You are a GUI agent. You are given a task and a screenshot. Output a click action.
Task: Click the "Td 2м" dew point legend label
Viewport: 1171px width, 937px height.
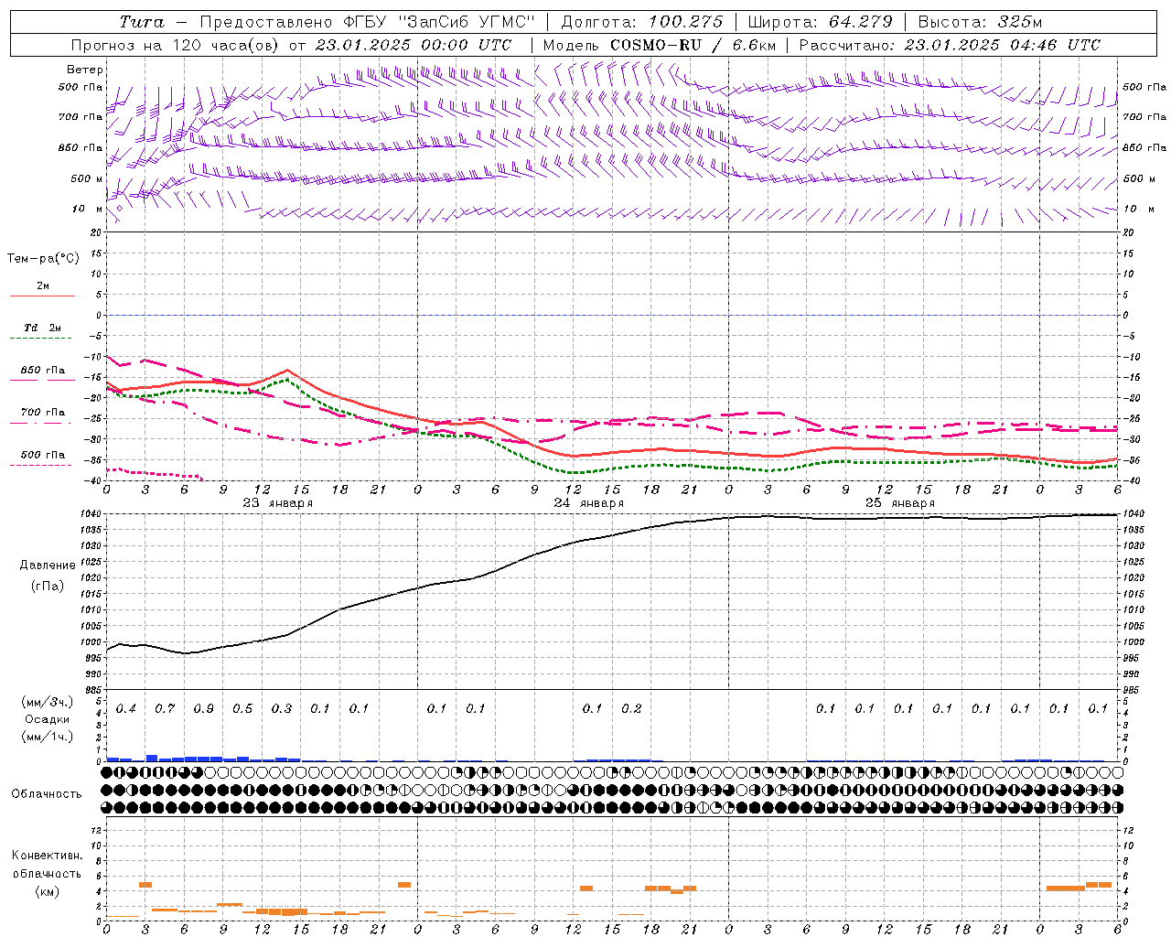point(43,328)
